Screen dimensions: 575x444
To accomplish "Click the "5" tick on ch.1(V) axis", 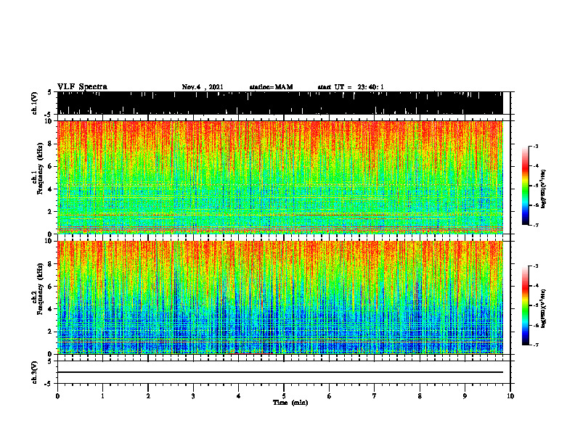I will [49, 93].
